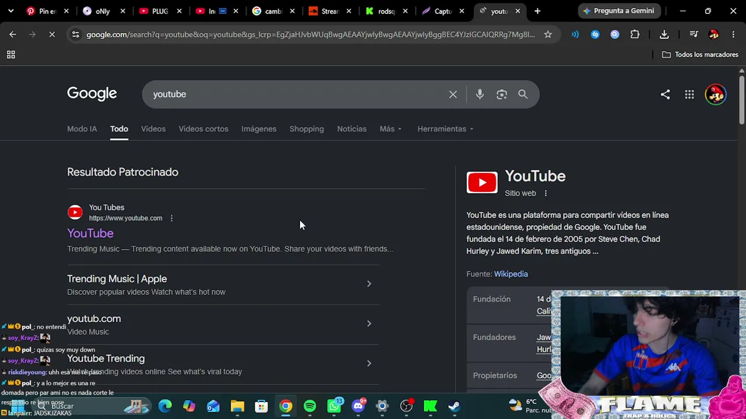Switch to the Pinterest browser tab
Screen dimensions: 746x419
click(x=47, y=11)
